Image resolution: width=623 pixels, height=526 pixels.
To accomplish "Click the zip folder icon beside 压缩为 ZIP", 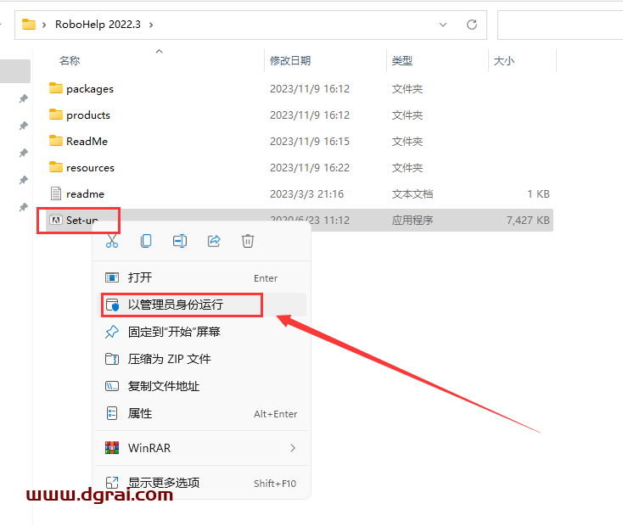I will tap(112, 359).
